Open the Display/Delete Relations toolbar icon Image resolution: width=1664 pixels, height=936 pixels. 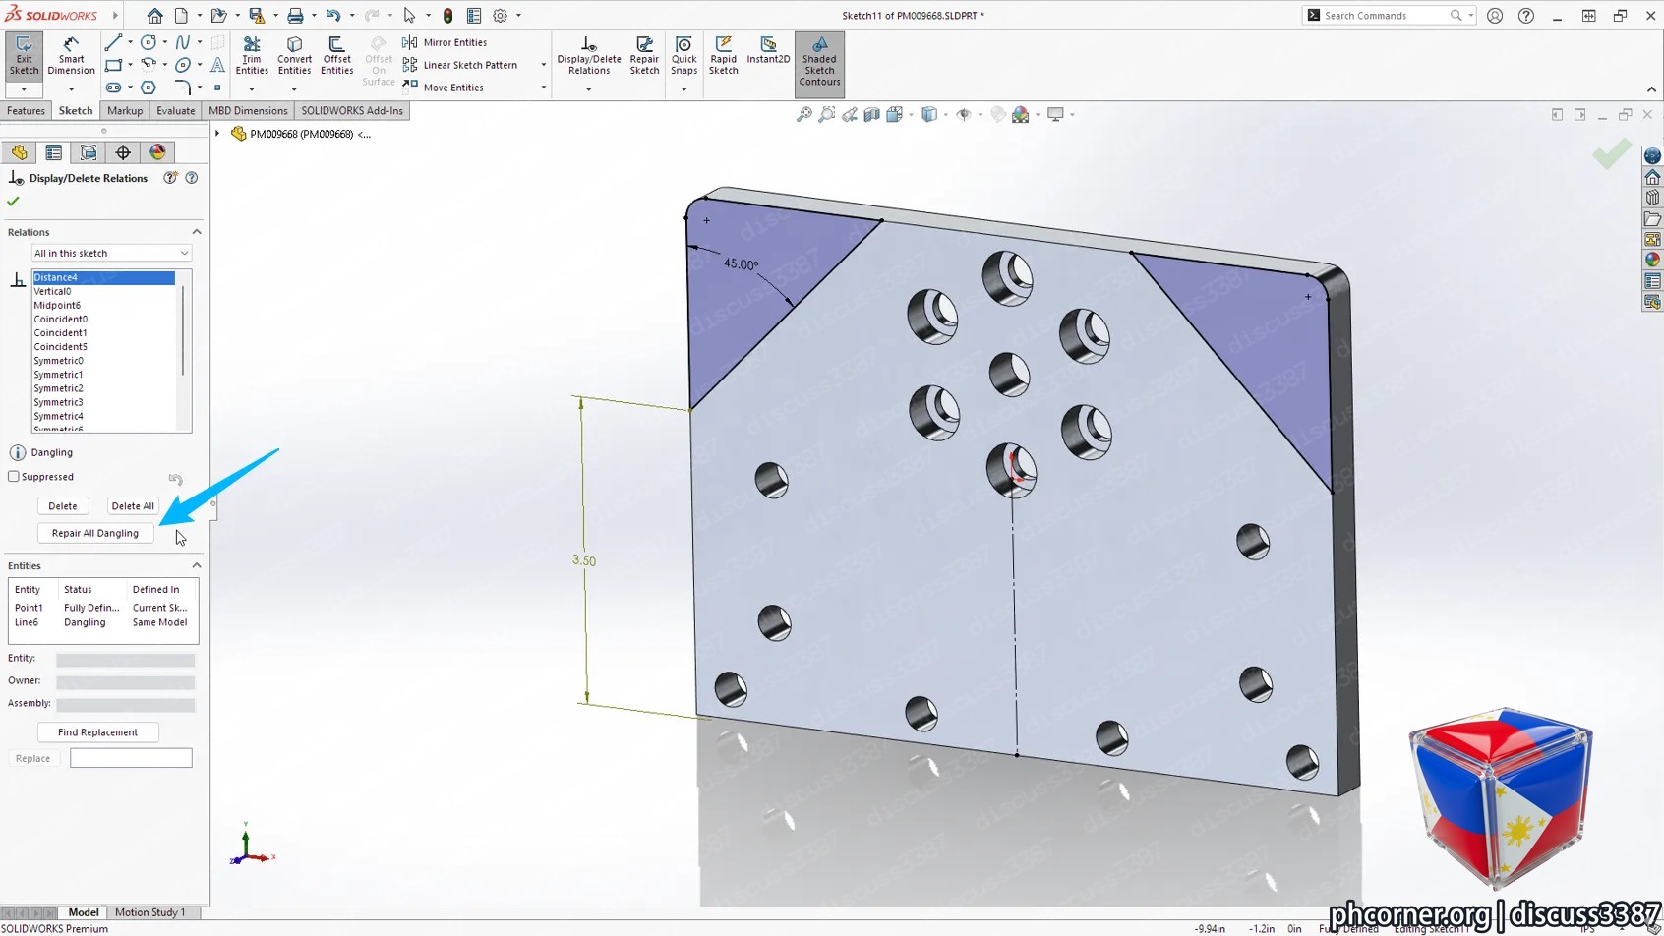(589, 56)
